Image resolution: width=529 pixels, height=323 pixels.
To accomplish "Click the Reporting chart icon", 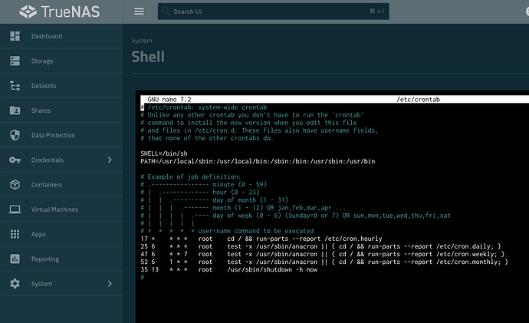I will (15, 259).
